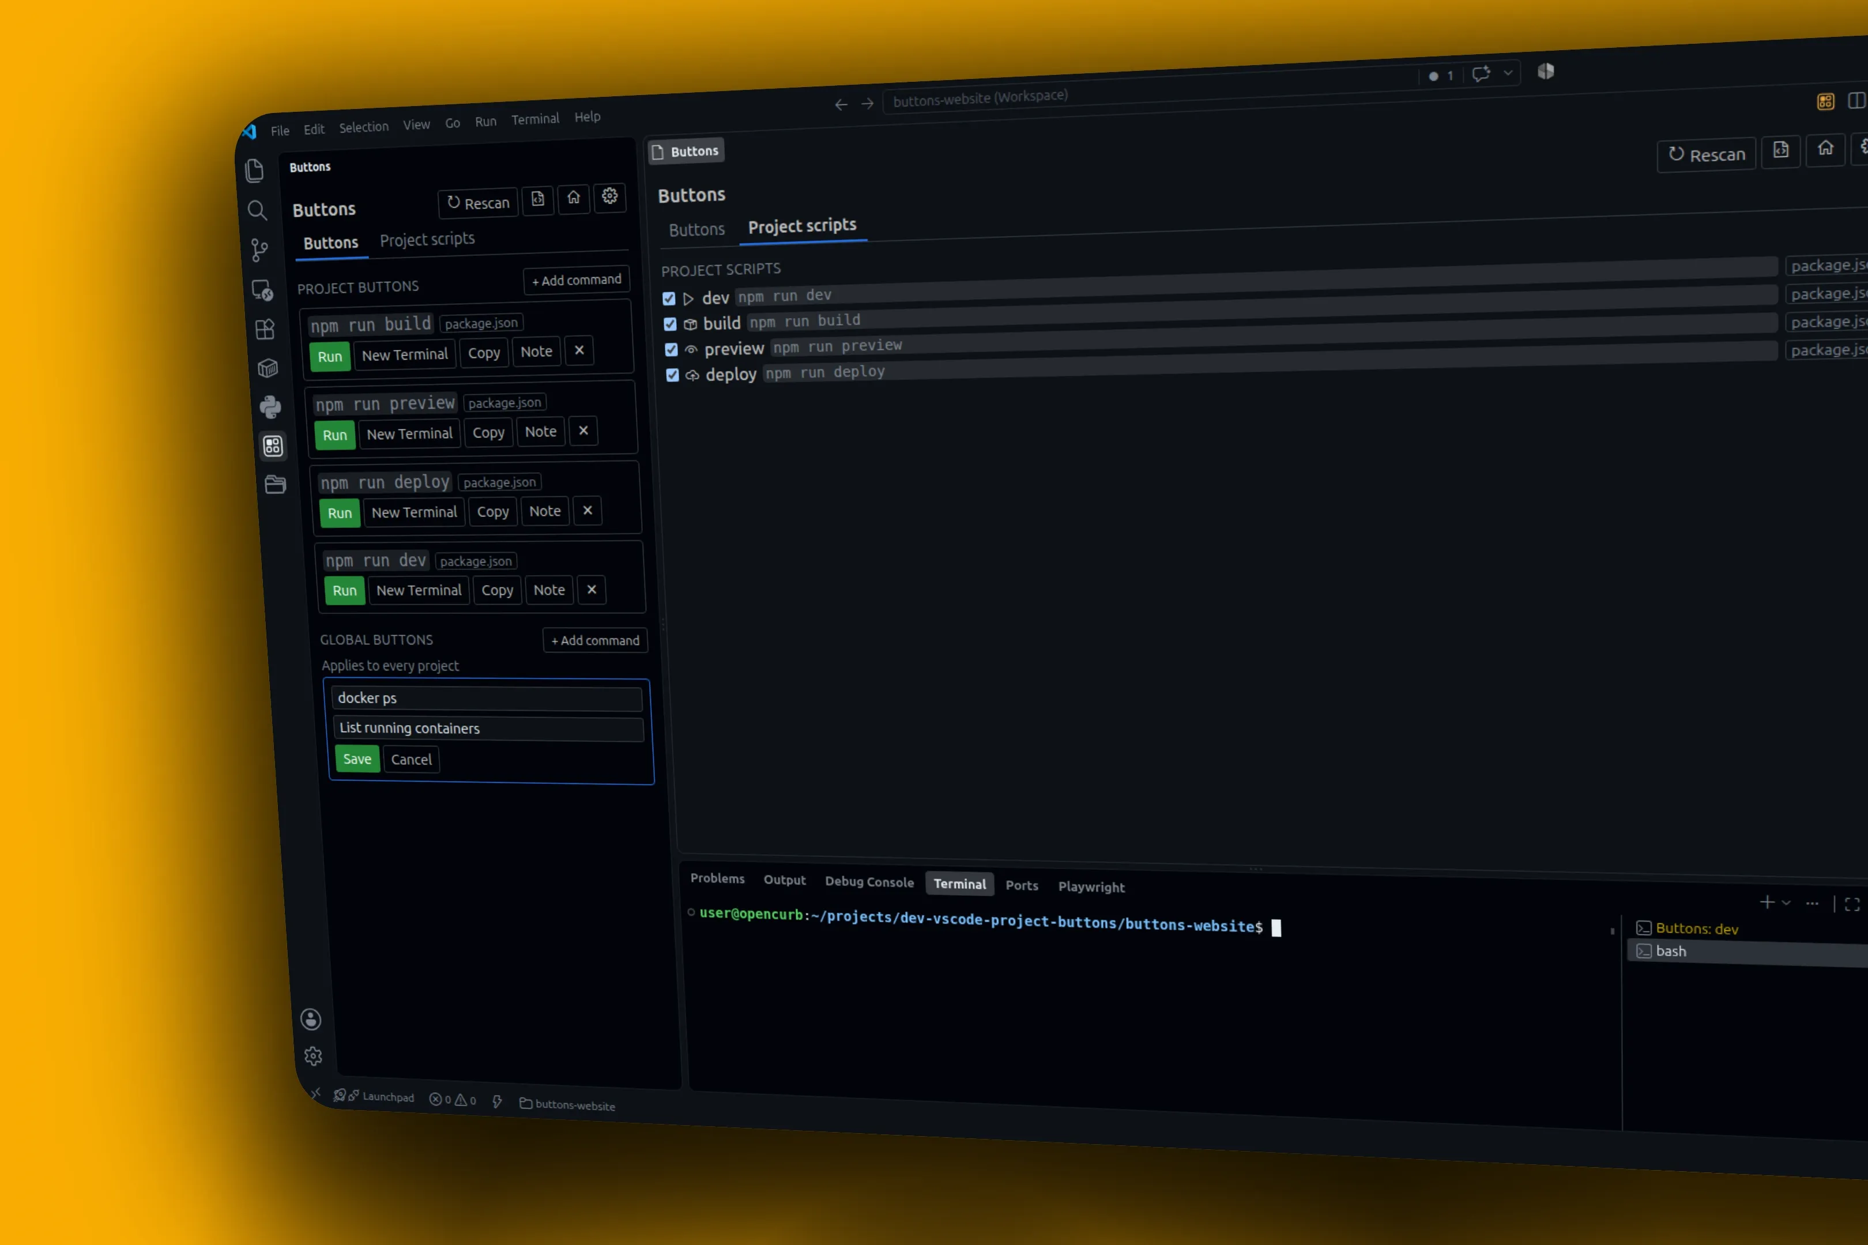This screenshot has height=1245, width=1868.
Task: Open the Manage gear in activity bar
Action: tap(313, 1056)
